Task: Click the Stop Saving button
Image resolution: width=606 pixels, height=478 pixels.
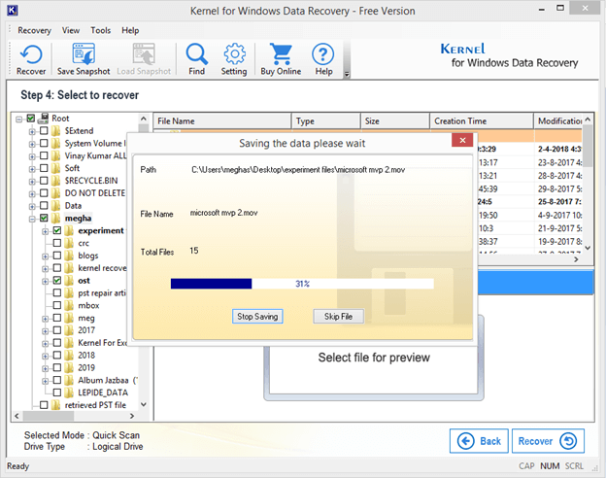Action: pos(257,317)
